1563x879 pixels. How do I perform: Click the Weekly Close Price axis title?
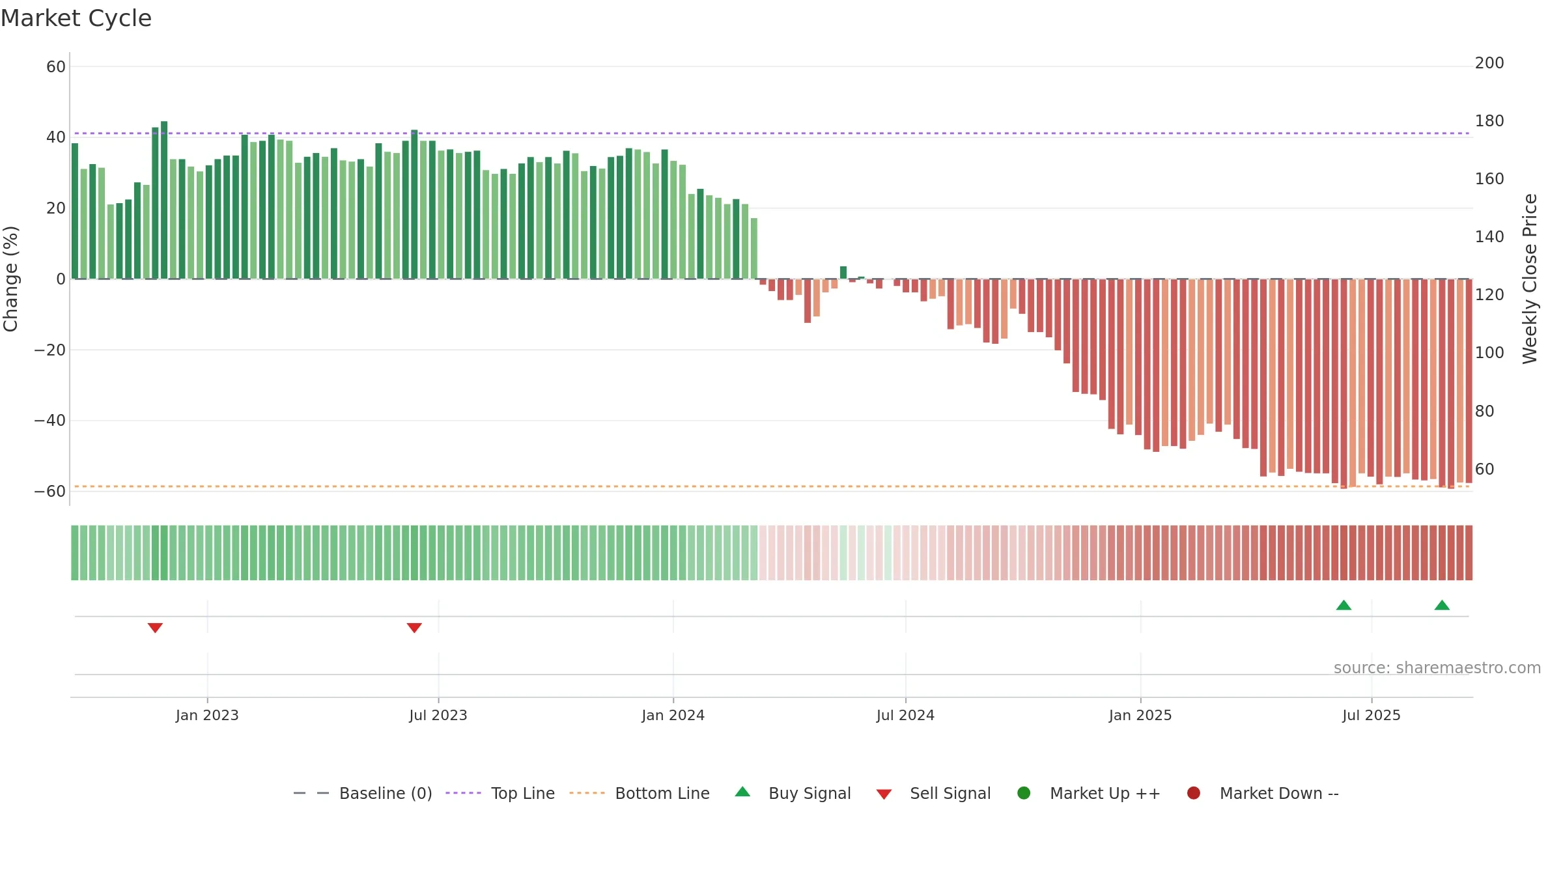1530,279
